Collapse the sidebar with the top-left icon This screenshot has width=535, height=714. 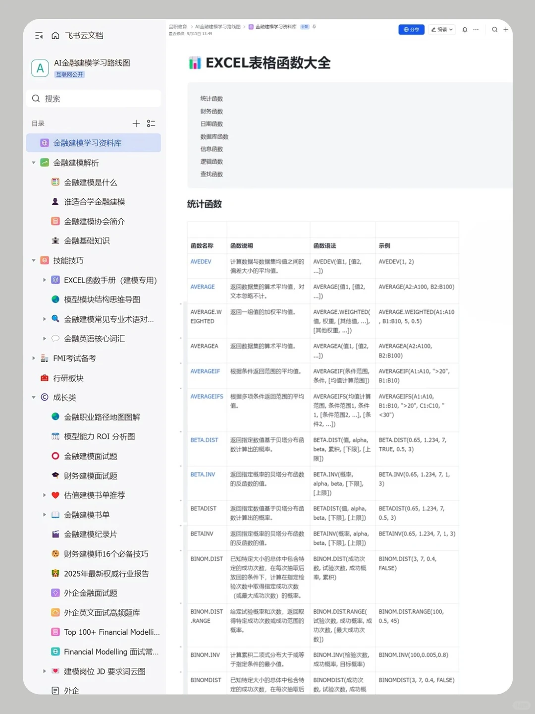coord(39,35)
